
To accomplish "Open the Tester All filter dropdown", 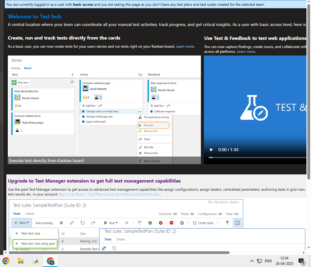I will tap(187, 214).
